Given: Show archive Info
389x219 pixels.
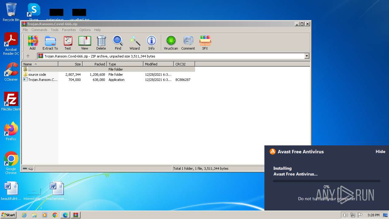Looking at the screenshot, I should (151, 43).
